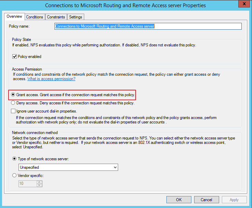Screen dimensions: 252x208
Task: Click the Apply button
Action: pyautogui.click(x=234, y=200)
